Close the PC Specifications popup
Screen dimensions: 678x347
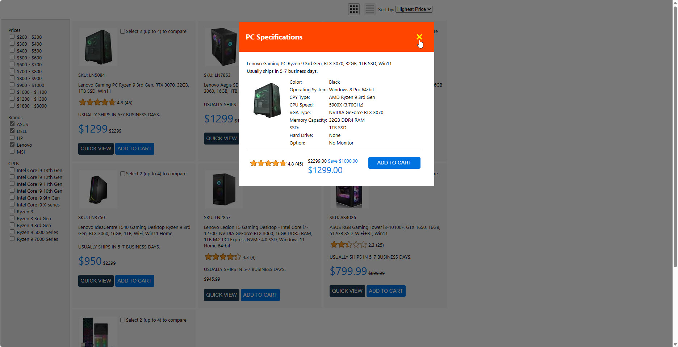pyautogui.click(x=419, y=37)
